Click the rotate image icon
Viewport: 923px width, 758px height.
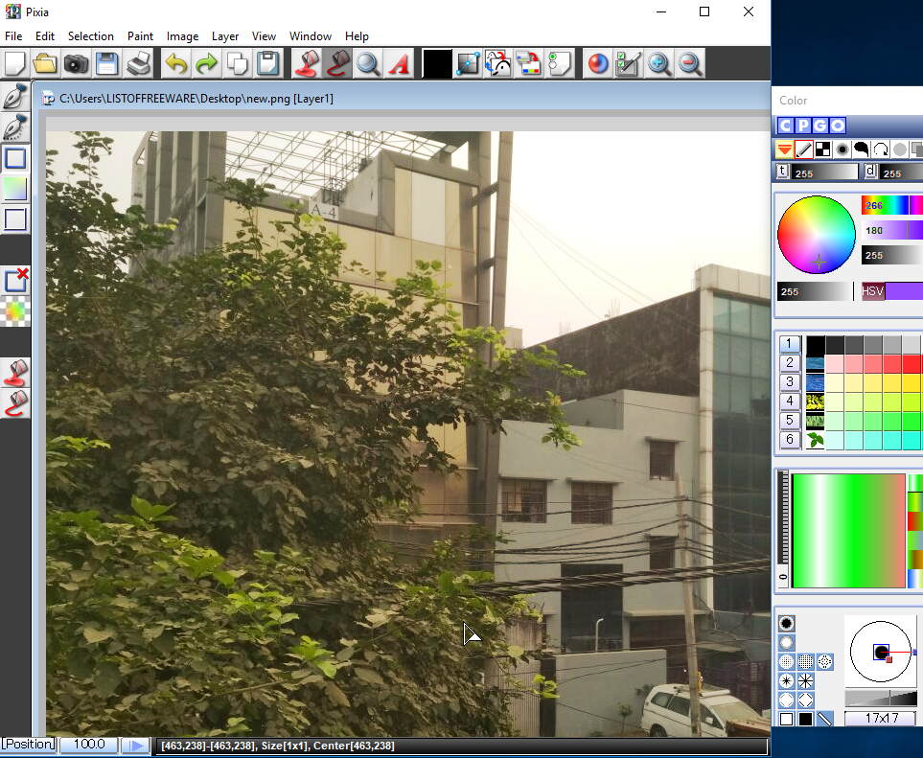pos(498,63)
